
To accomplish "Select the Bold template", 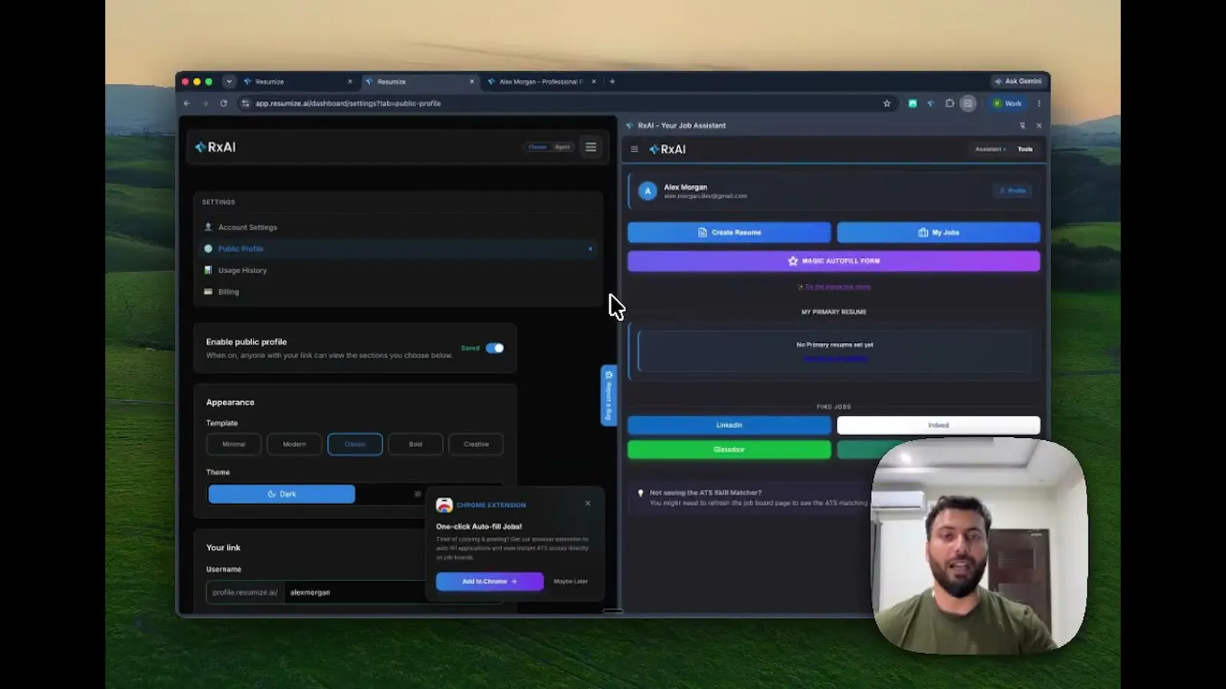I will pos(415,444).
